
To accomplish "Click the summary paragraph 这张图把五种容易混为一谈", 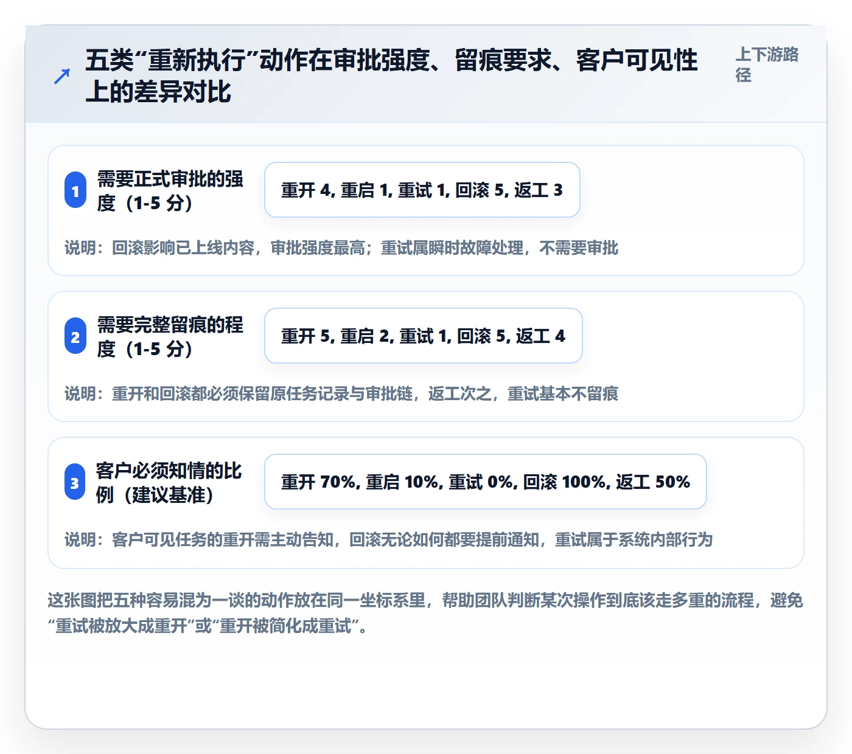I will tap(425, 613).
